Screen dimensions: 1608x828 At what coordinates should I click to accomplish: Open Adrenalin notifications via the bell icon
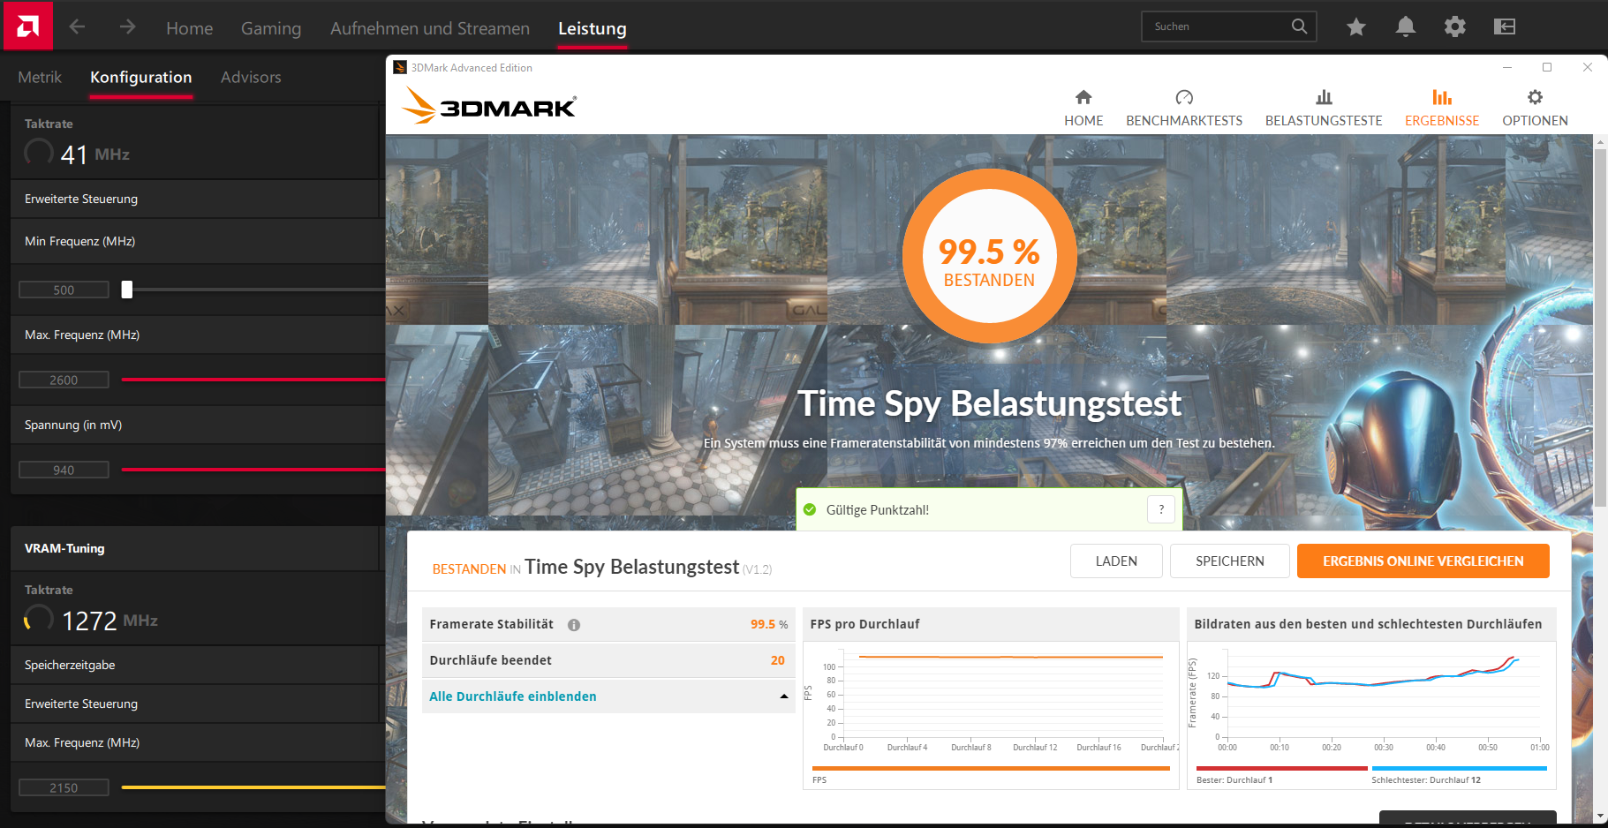[1405, 26]
